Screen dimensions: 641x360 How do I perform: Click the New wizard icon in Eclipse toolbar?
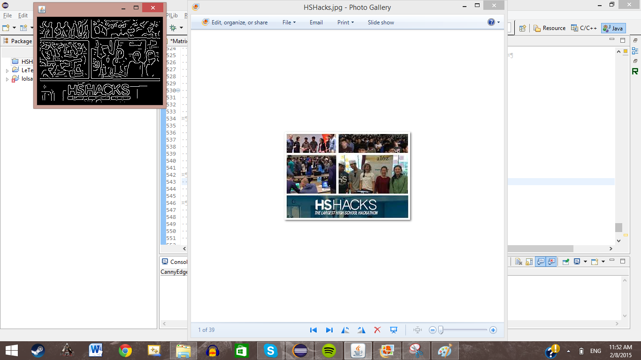pos(7,28)
